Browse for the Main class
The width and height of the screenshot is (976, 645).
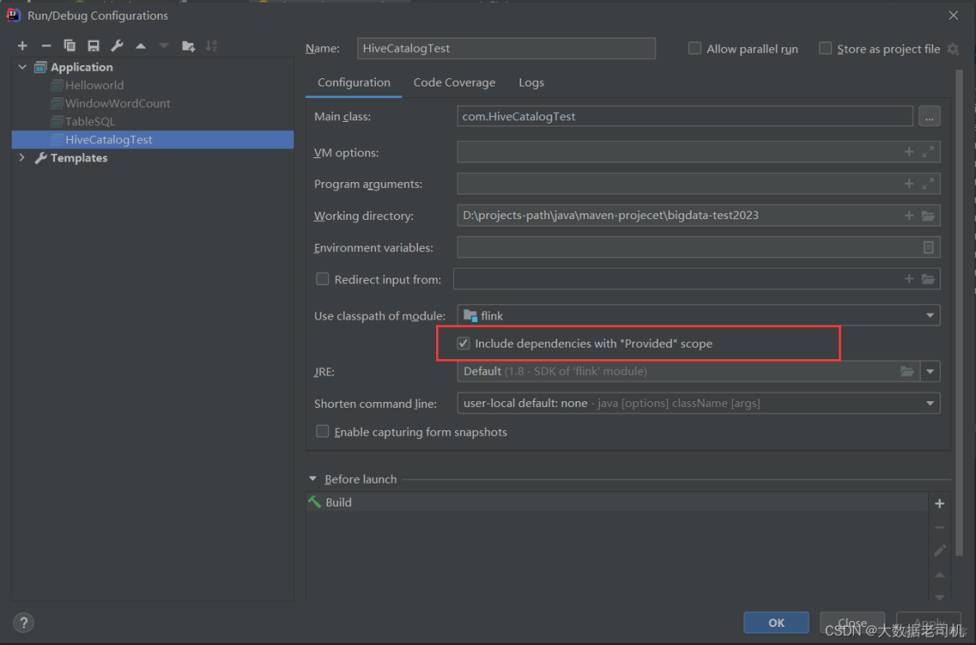pyautogui.click(x=929, y=116)
